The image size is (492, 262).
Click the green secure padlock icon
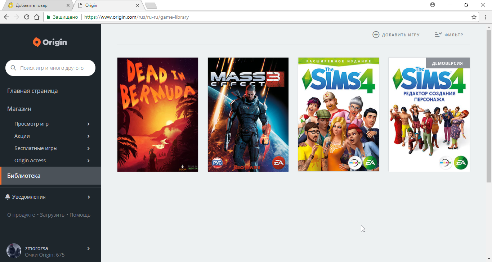pyautogui.click(x=48, y=17)
